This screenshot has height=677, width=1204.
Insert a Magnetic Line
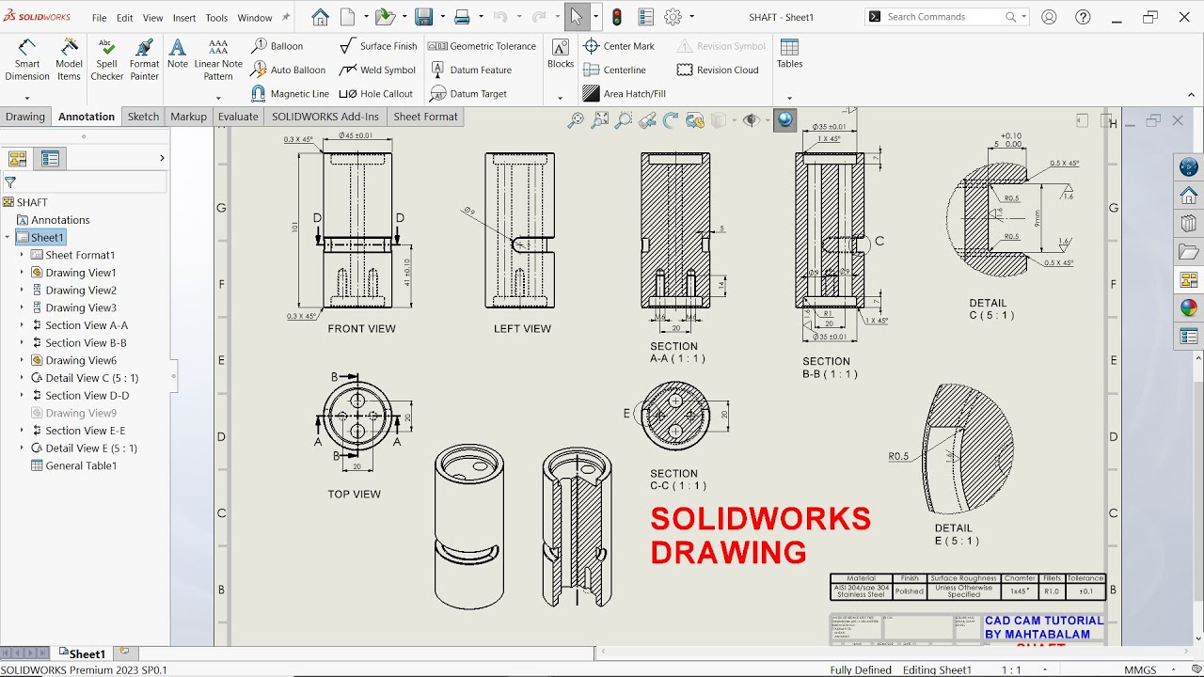pyautogui.click(x=290, y=94)
